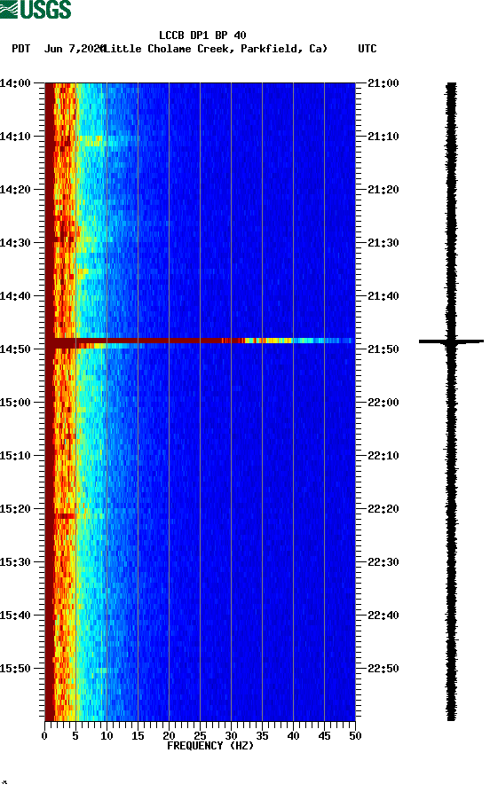Click the 15:40 PDT time label
This screenshot has height=792, width=490.
pos(16,616)
